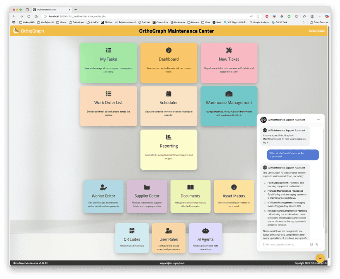Viewport: 340px width, 279px height.
Task: Go back with the browser back arrow
Action: [14, 16]
